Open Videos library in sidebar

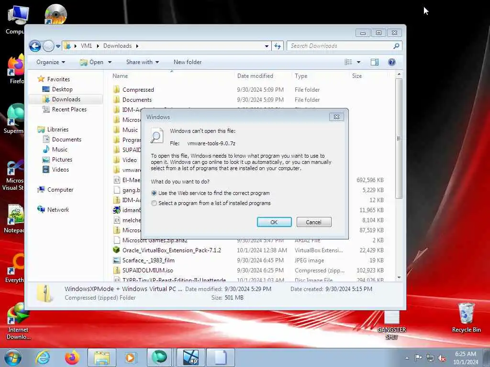tap(60, 170)
